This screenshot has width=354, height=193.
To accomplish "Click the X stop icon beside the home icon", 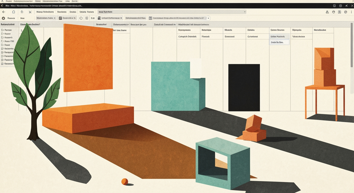I will click(x=30, y=12).
